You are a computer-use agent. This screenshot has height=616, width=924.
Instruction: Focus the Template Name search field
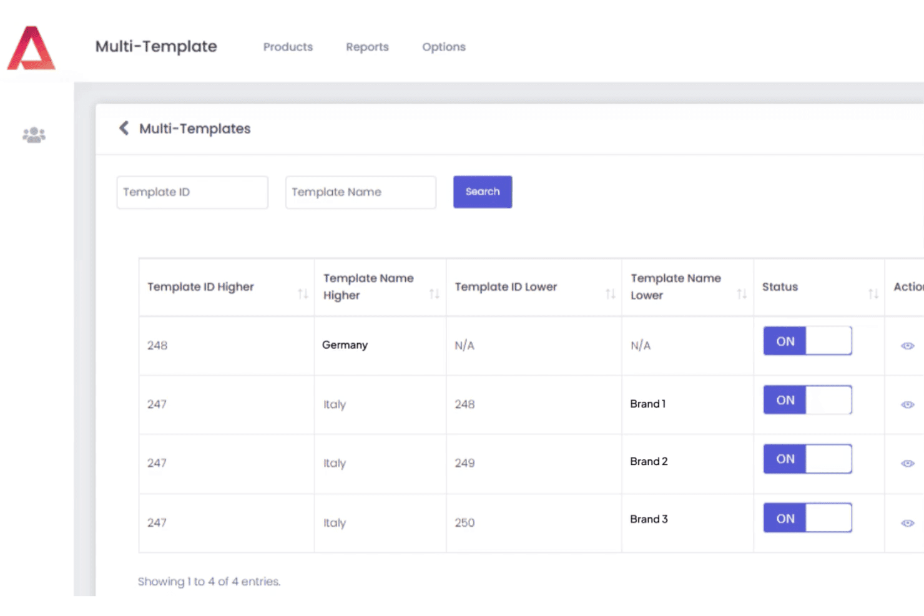(x=361, y=192)
